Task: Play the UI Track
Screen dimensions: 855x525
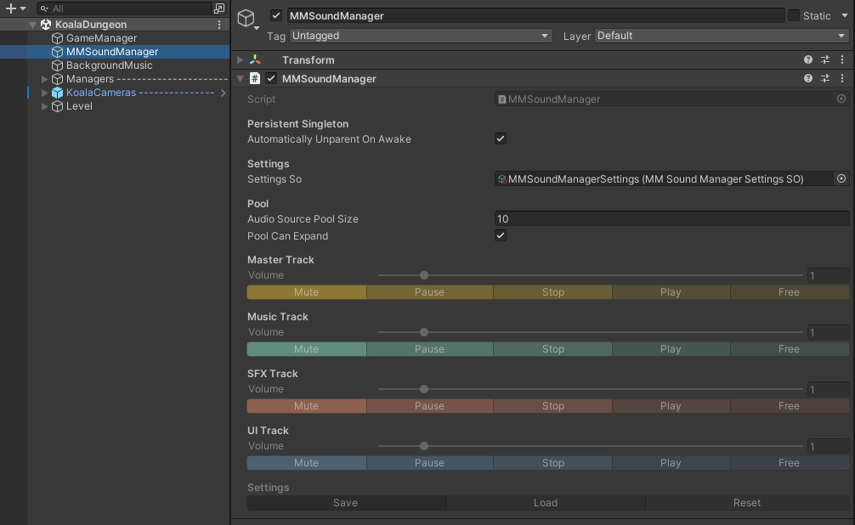Action: tap(671, 463)
